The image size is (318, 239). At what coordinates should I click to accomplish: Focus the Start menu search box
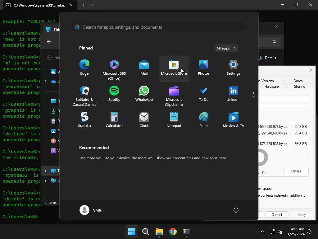(x=159, y=27)
